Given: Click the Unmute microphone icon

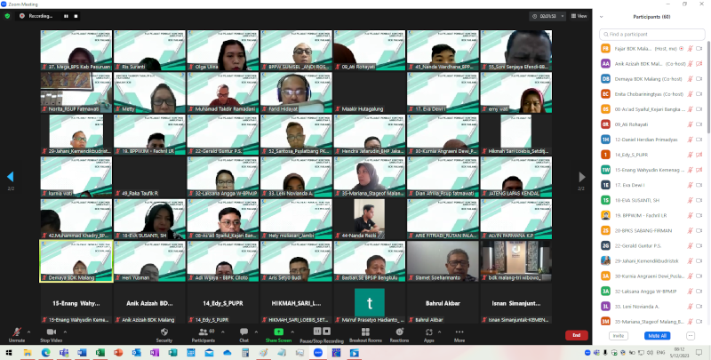Looking at the screenshot, I should pos(16,332).
